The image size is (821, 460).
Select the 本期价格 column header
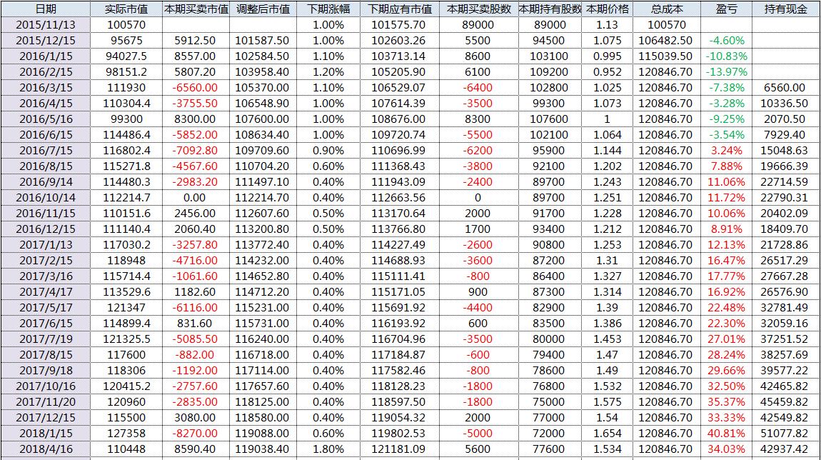click(x=607, y=9)
